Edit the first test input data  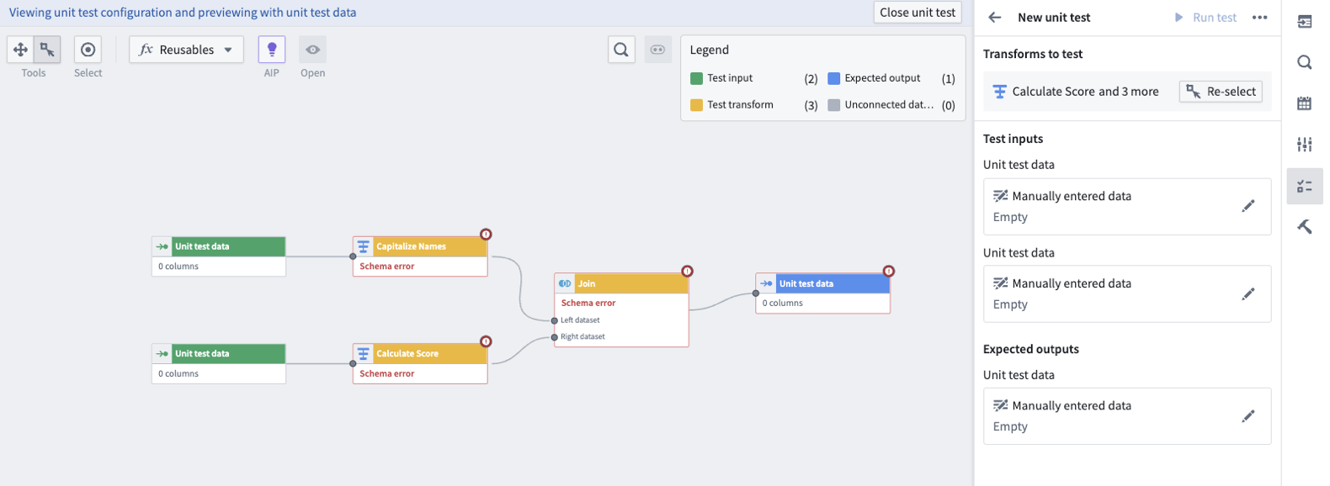pyautogui.click(x=1248, y=206)
